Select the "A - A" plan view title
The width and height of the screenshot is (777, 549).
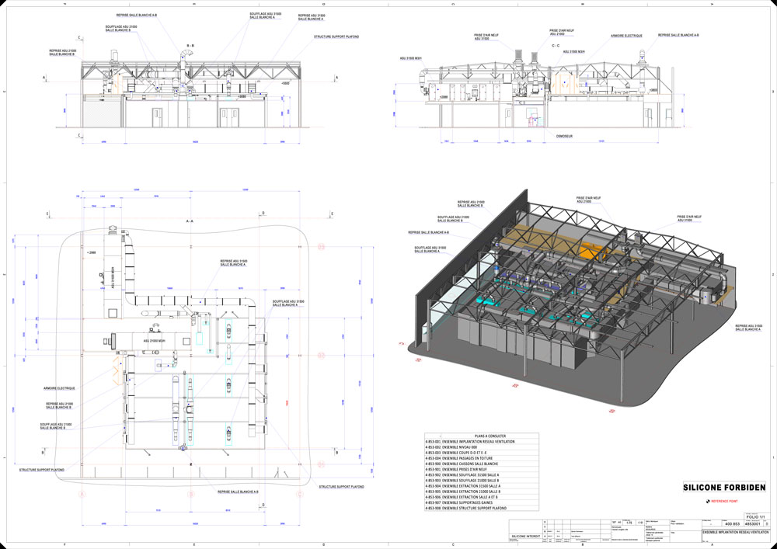pos(190,221)
